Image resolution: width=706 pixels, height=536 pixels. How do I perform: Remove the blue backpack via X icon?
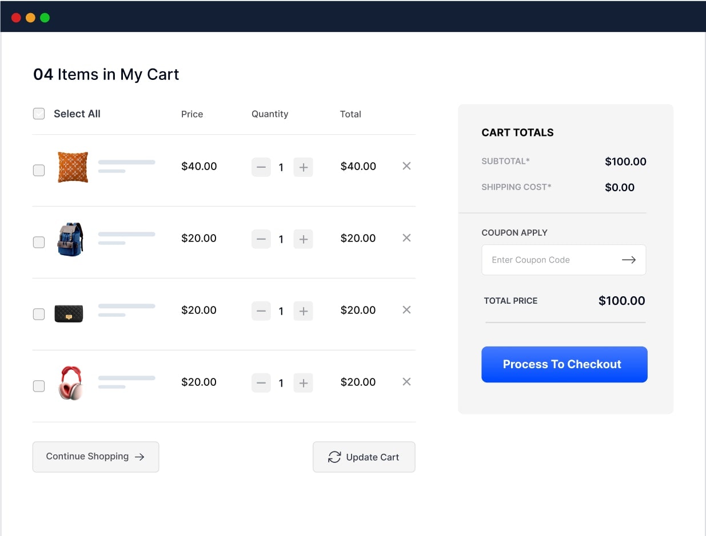click(406, 238)
